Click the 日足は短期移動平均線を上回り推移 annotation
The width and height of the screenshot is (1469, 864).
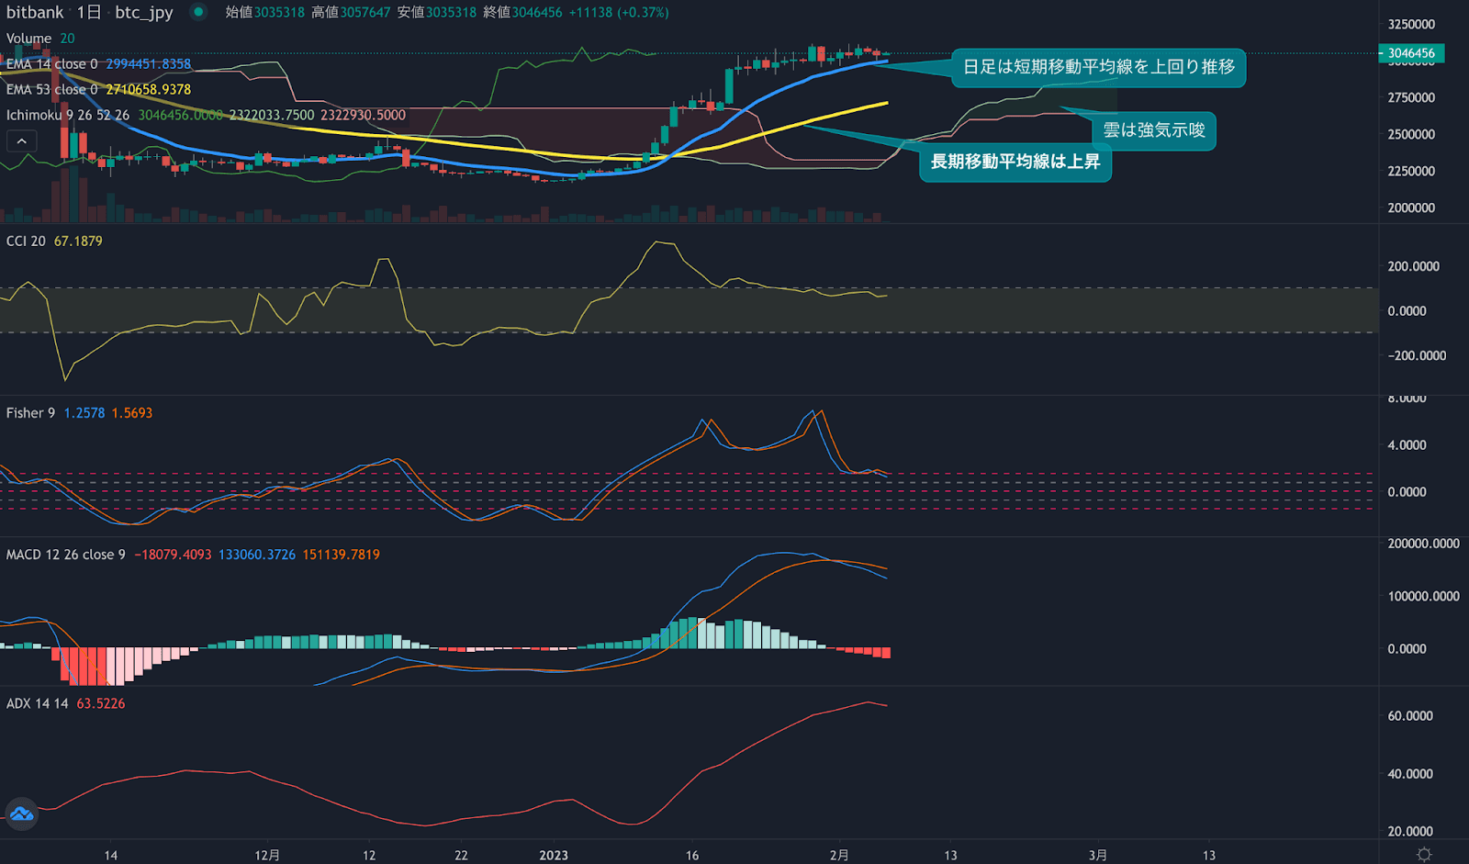1098,67
